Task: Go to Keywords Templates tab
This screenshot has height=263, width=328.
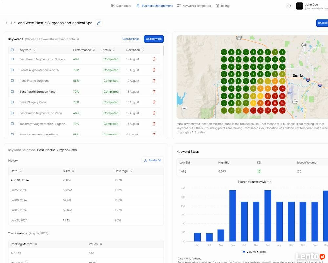Action: [194, 6]
